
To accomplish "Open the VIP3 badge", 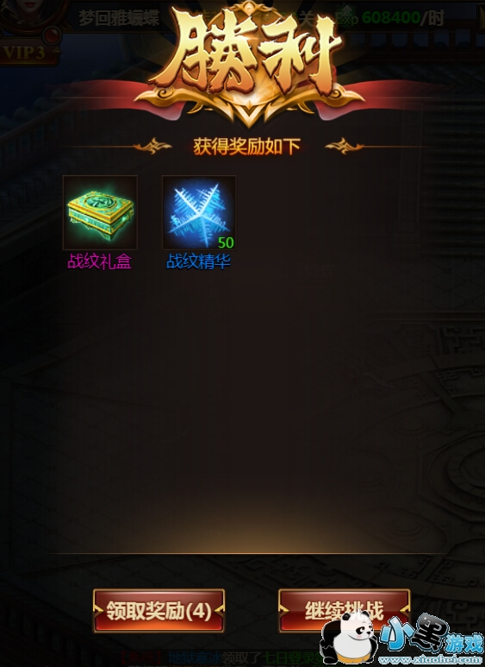I will (27, 53).
